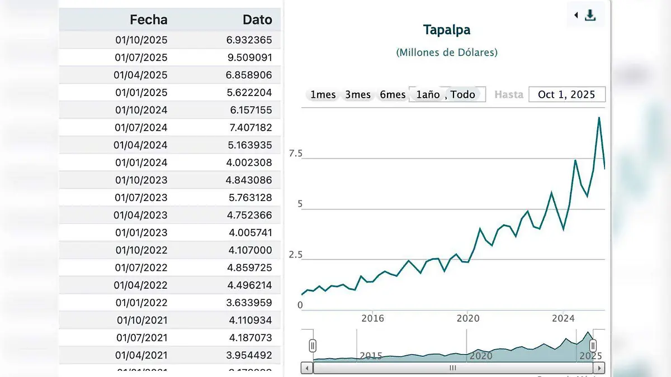The image size is (671, 377).
Task: Show all data with Todo
Action: 462,94
